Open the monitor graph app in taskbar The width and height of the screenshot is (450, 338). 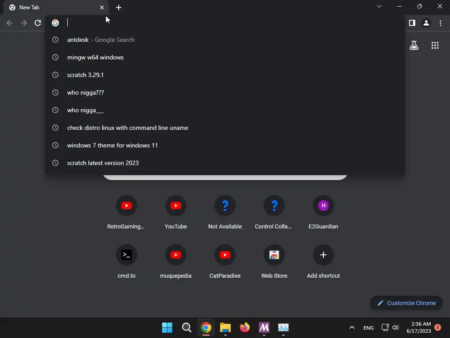pyautogui.click(x=283, y=327)
